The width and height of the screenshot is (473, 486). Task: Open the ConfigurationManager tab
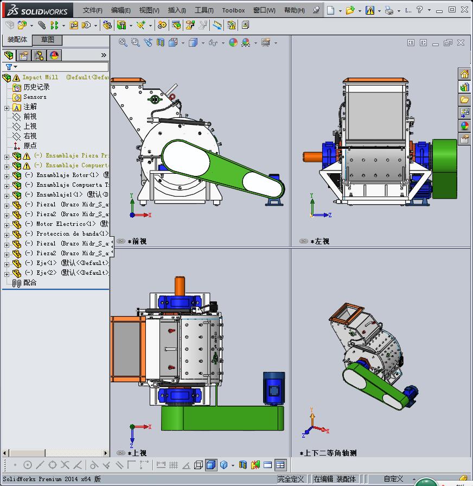click(x=39, y=55)
